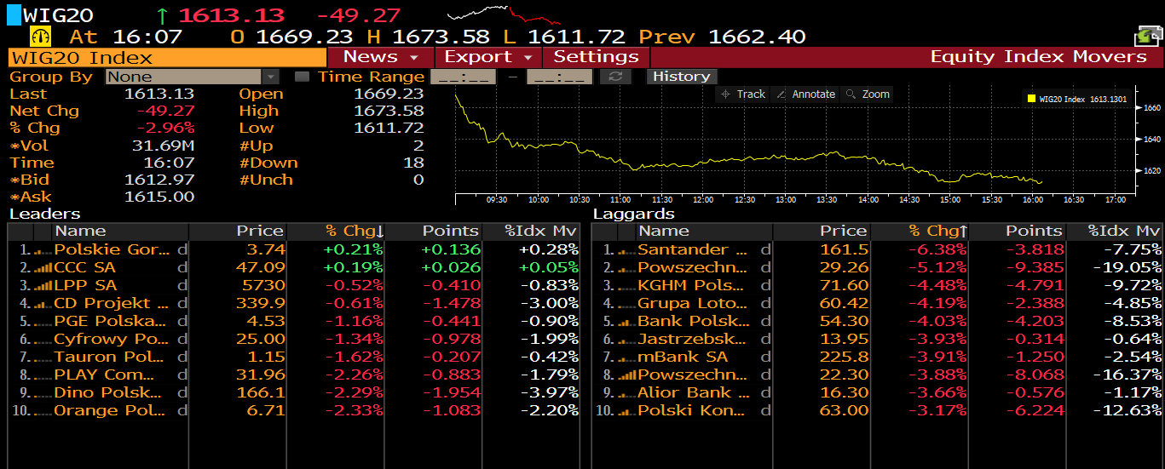Sort Leaders by the % Chg column

(336, 232)
